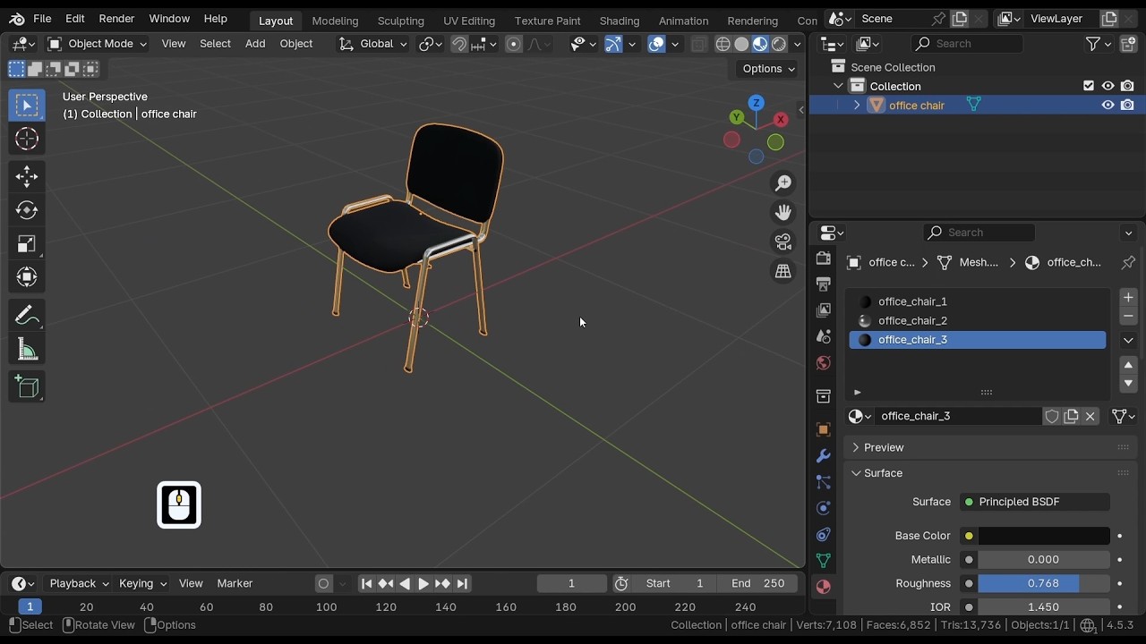Open the Keying dropdown in timeline
This screenshot has height=644, width=1146.
142,583
